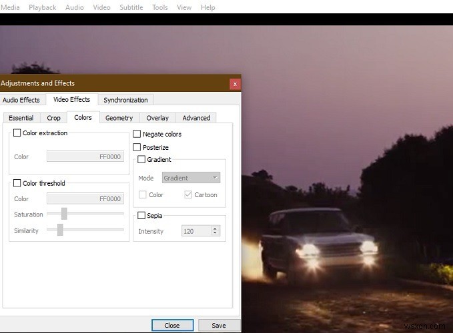This screenshot has height=333, width=453.
Task: Enable the Color extraction checkbox
Action: (17, 133)
